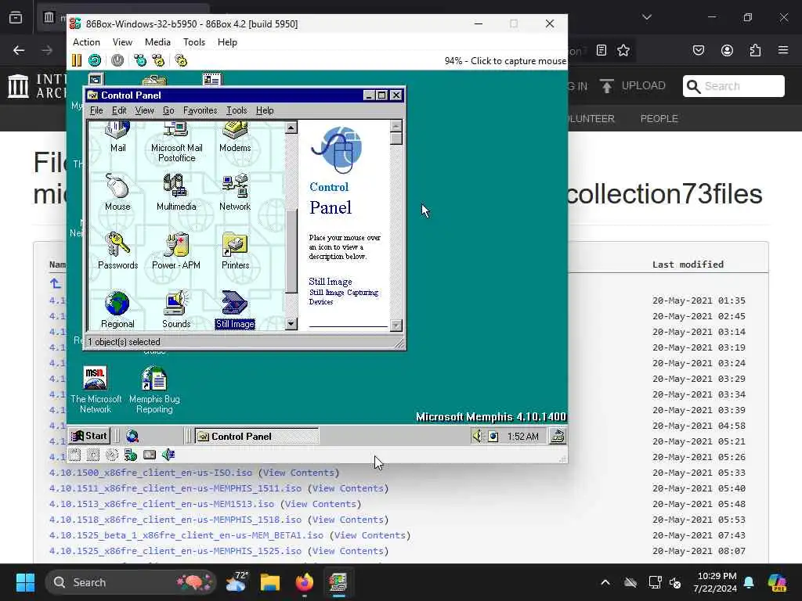
Task: Select the Printers icon
Action: point(235,251)
